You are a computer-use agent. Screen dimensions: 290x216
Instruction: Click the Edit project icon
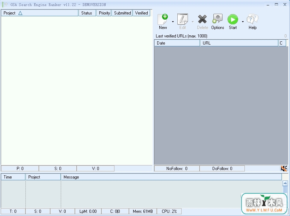(183, 19)
